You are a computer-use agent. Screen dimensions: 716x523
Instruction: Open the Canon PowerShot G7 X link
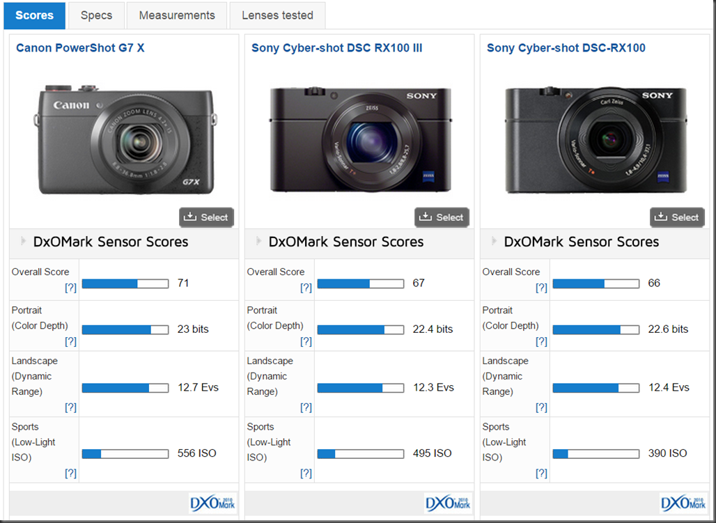[80, 48]
